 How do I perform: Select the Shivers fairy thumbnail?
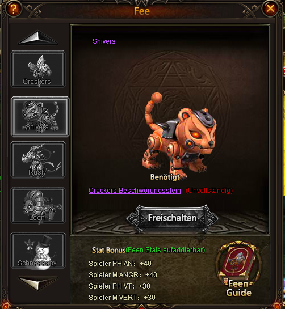[40, 116]
